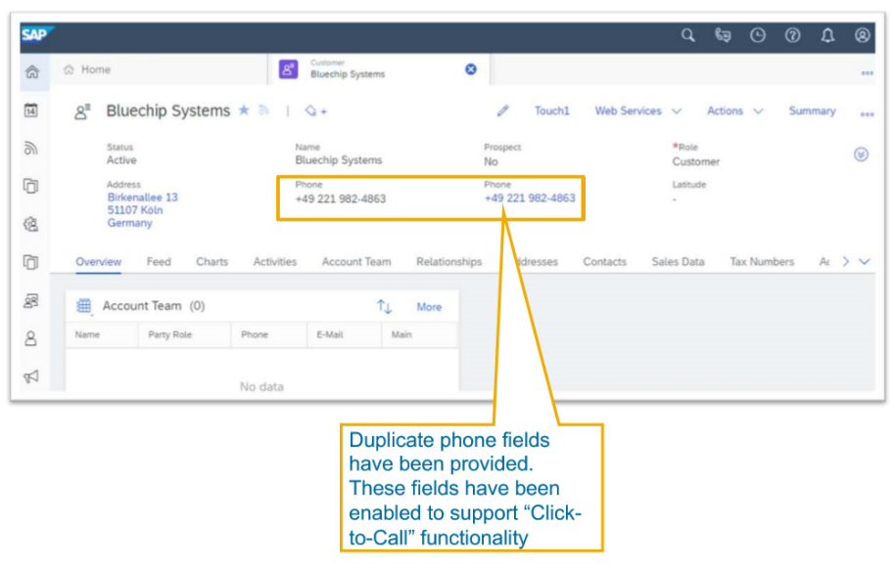The height and width of the screenshot is (568, 895).
Task: Click More in Account Team card
Action: point(429,307)
